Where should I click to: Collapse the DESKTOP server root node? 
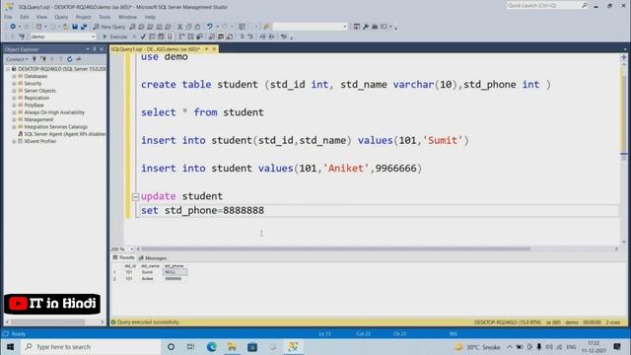[x=8, y=69]
